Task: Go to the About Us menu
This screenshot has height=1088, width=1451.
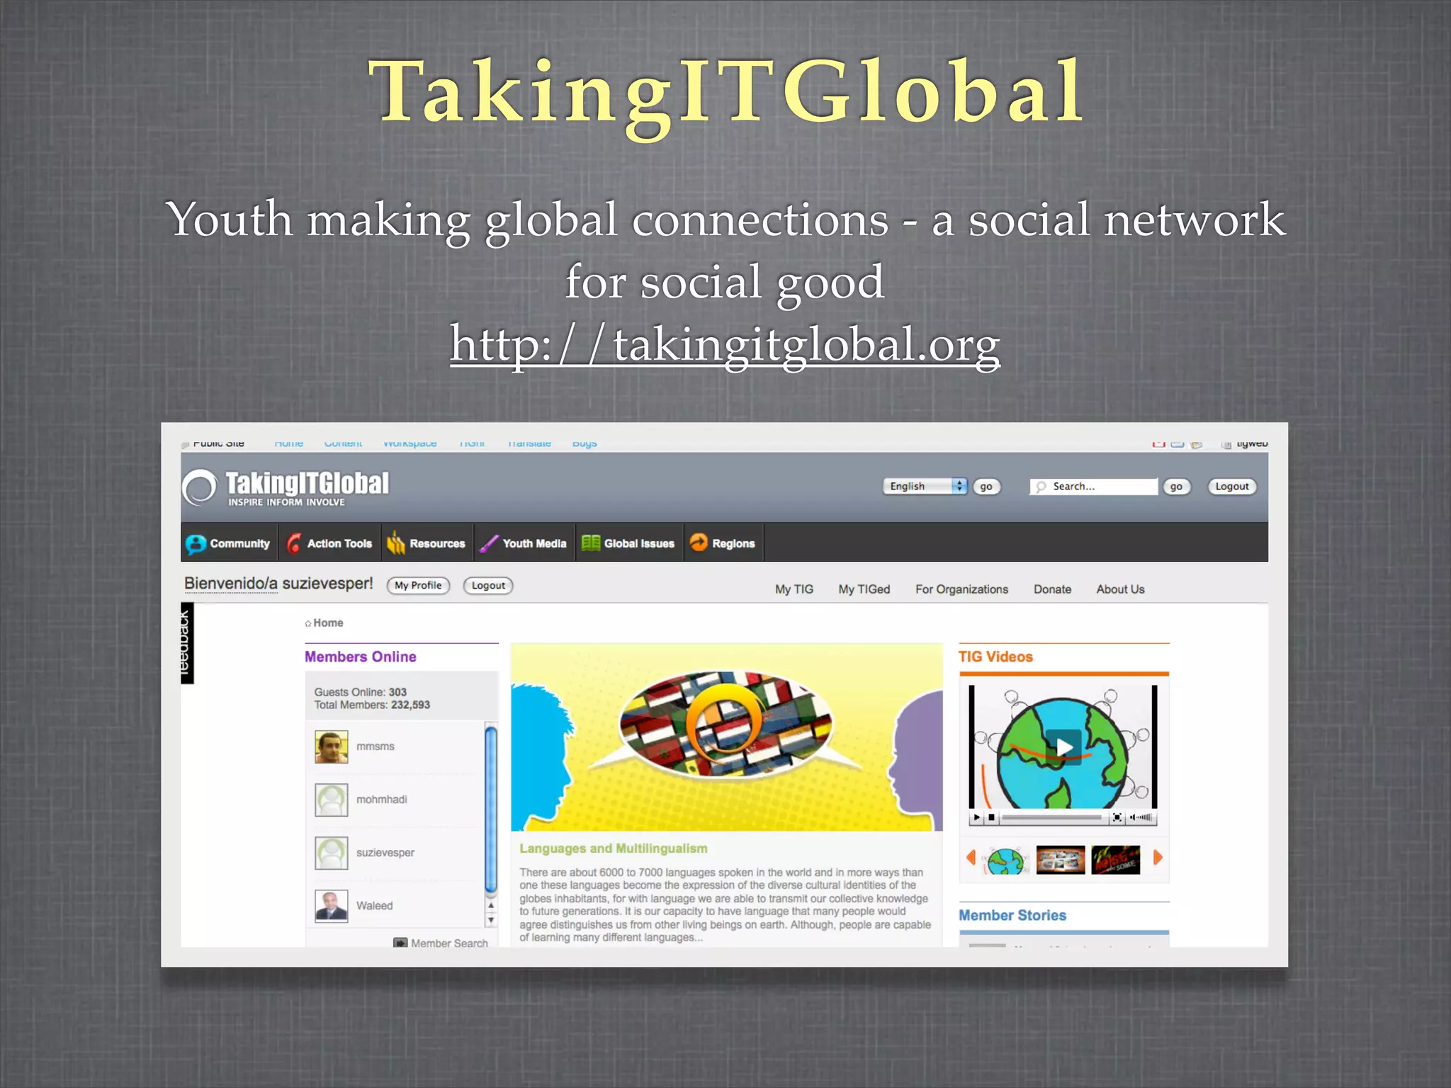Action: coord(1119,589)
